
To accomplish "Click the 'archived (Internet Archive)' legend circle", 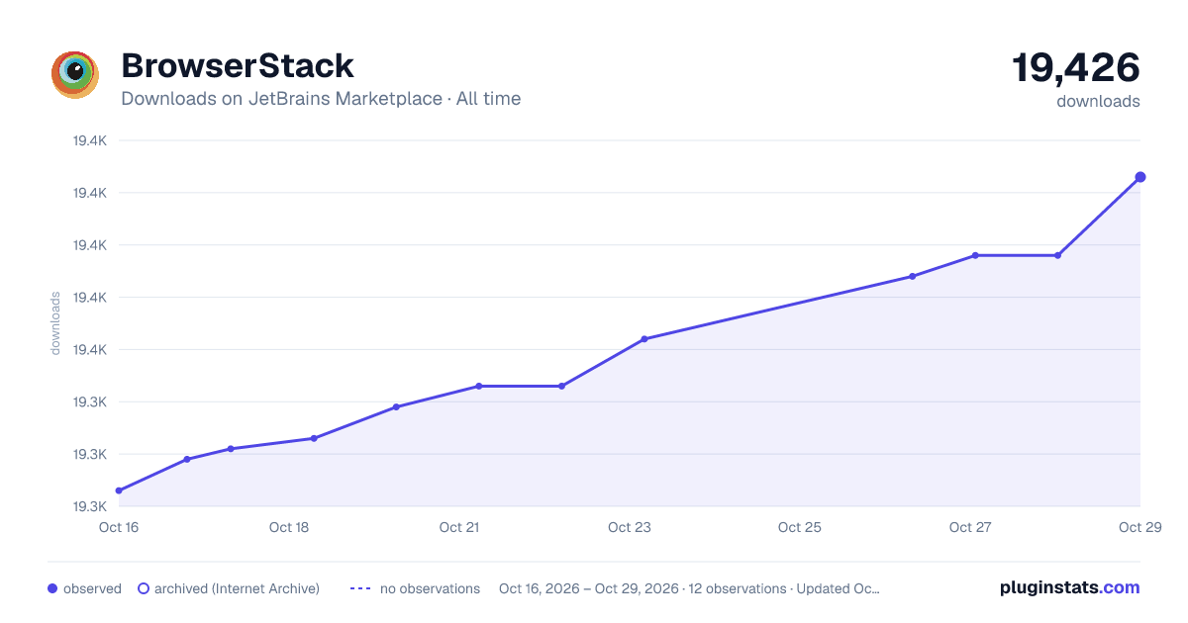I will tap(144, 588).
